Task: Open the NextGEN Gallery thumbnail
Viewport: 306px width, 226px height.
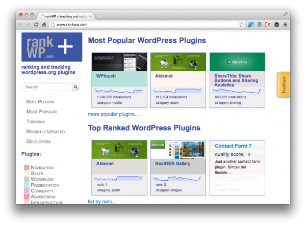Action: point(178,150)
